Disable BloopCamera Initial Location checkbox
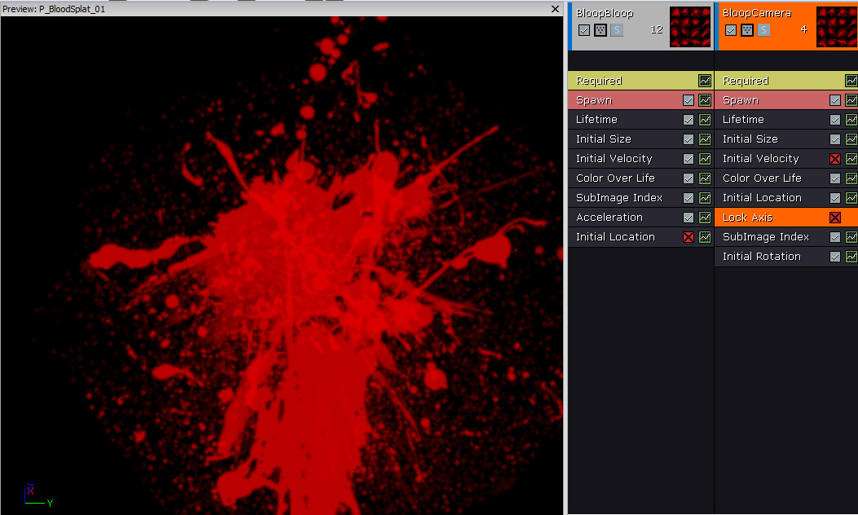The height and width of the screenshot is (515, 858). (835, 198)
